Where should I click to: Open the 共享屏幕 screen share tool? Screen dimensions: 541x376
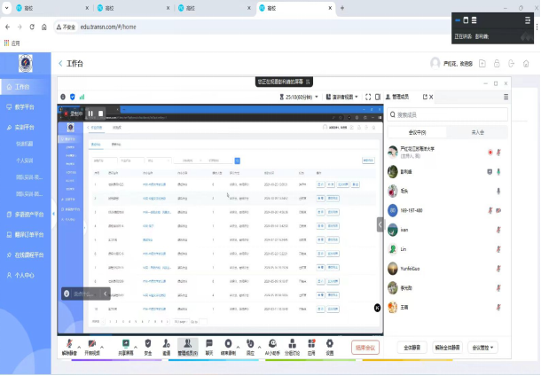(x=126, y=343)
